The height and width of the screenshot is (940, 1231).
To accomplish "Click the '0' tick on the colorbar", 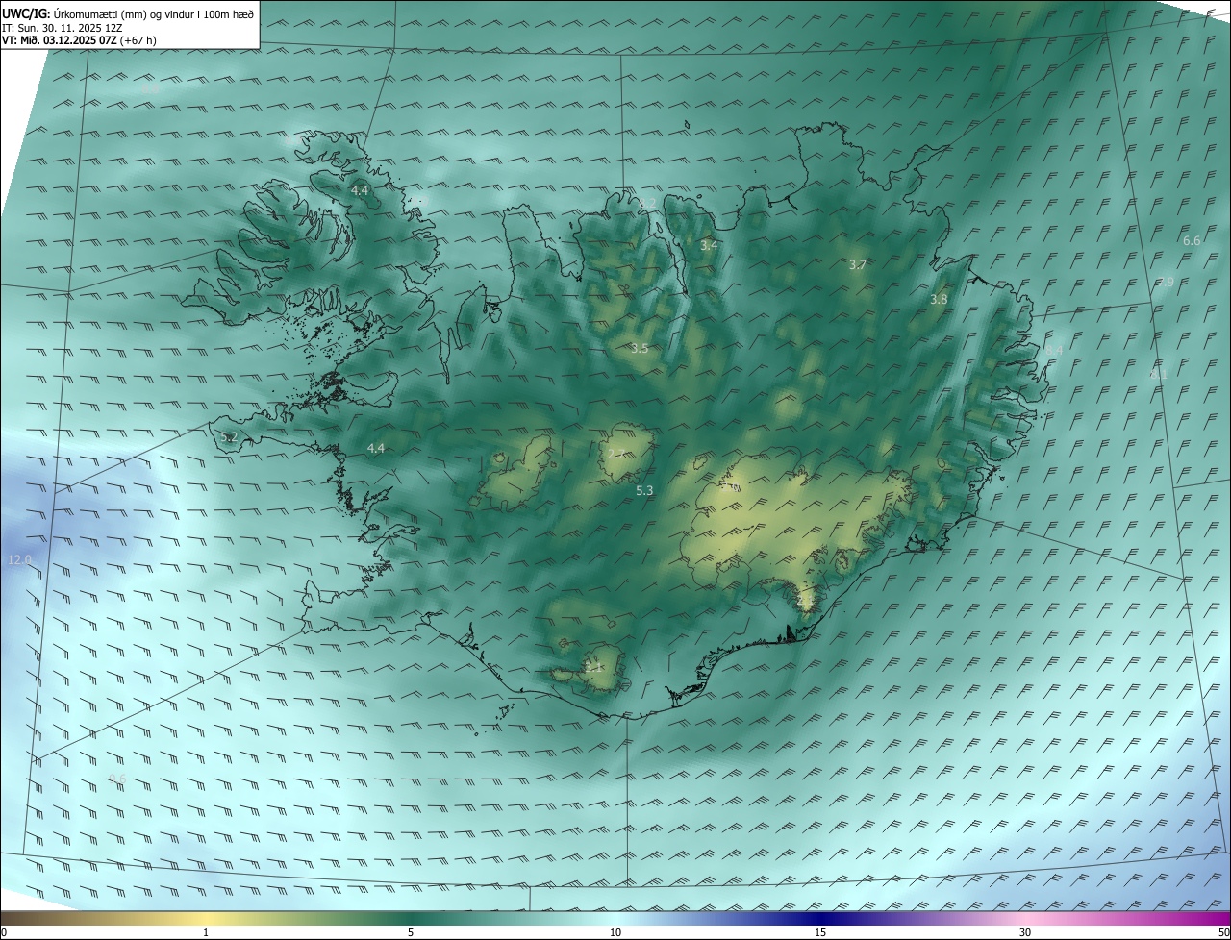I will [x=3, y=932].
